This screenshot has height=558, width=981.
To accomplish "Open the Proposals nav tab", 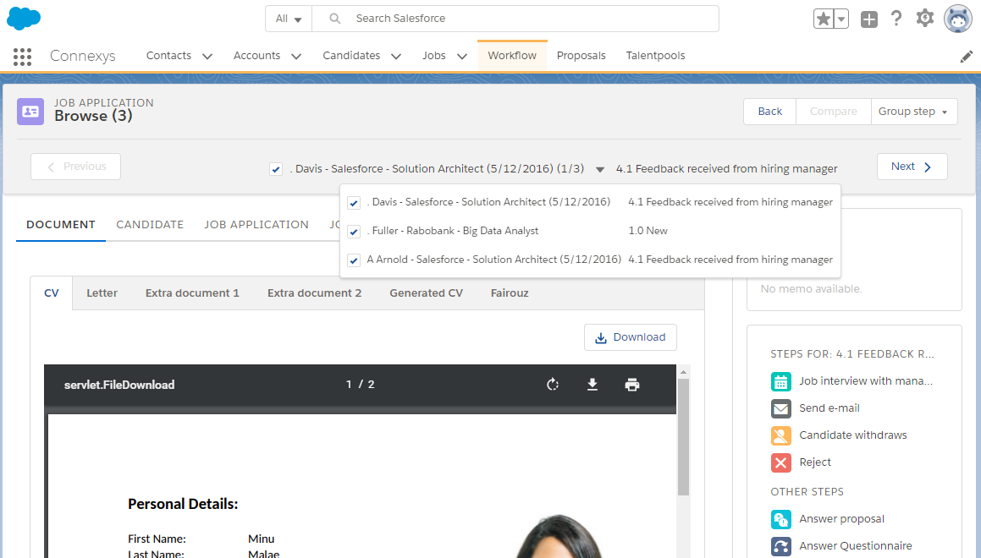I will coord(581,56).
